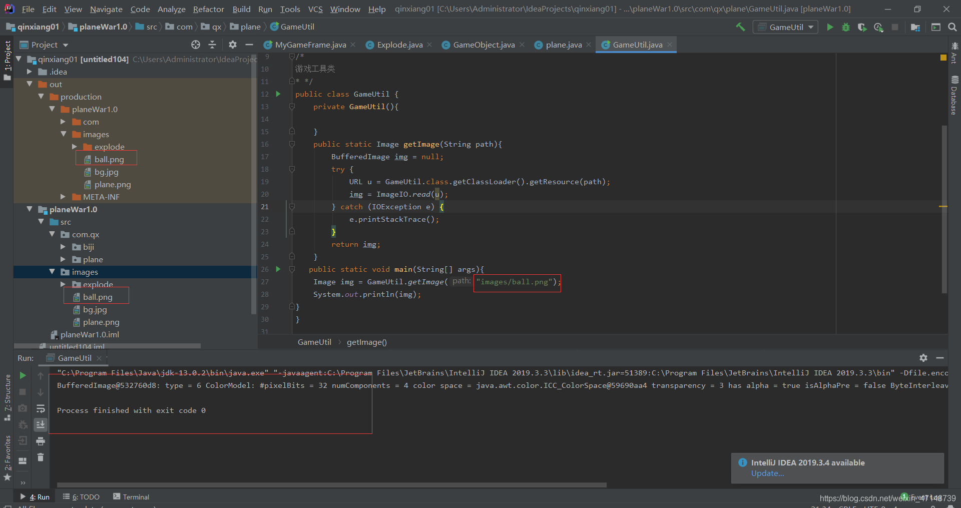Close the GameUtil.java tab

(670, 45)
